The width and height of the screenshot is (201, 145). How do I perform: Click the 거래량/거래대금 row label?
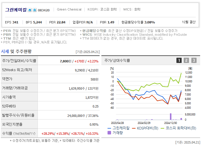coord(15,88)
